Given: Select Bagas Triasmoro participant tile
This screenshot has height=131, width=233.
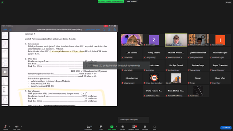Looking at the screenshot, I should (220, 65).
